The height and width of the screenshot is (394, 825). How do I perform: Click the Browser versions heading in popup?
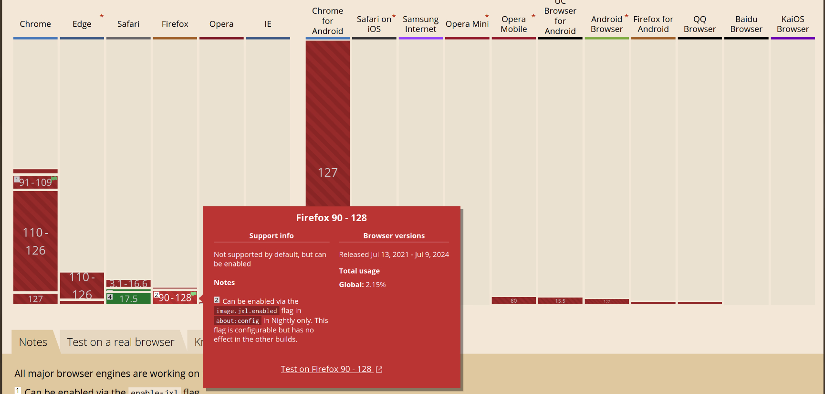[394, 236]
